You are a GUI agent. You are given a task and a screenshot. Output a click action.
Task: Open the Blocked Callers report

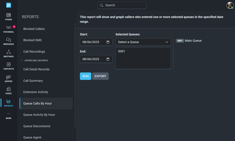(x=34, y=29)
